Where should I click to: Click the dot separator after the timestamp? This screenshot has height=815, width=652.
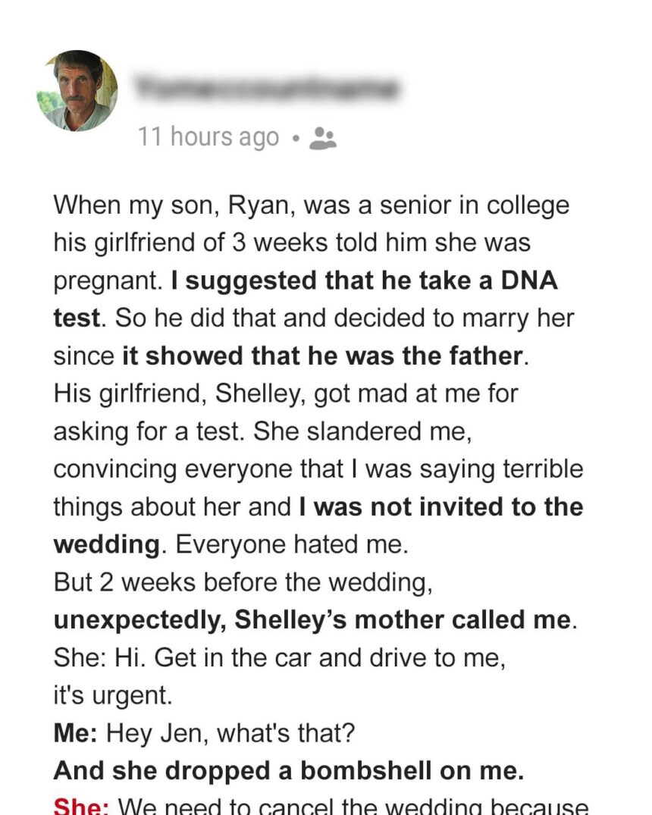[296, 138]
